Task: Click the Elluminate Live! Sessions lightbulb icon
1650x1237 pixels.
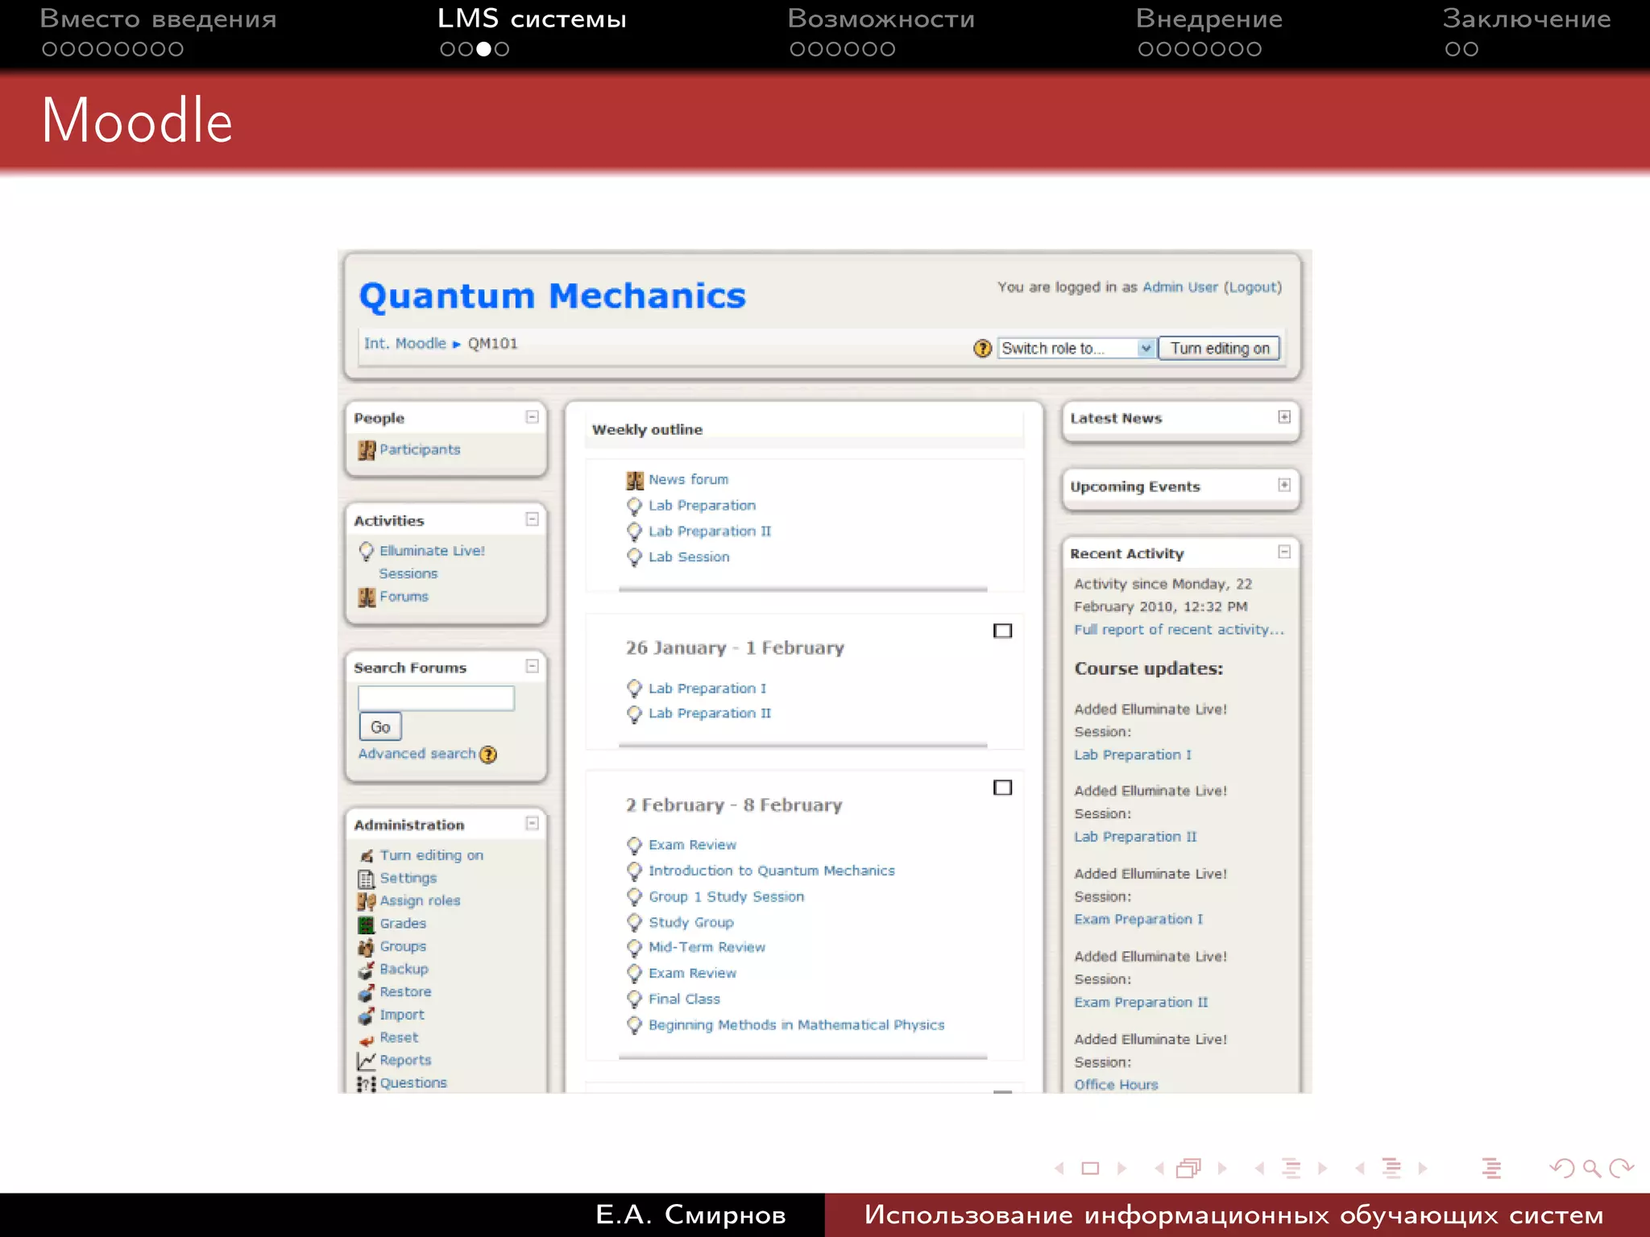Action: pyautogui.click(x=367, y=551)
